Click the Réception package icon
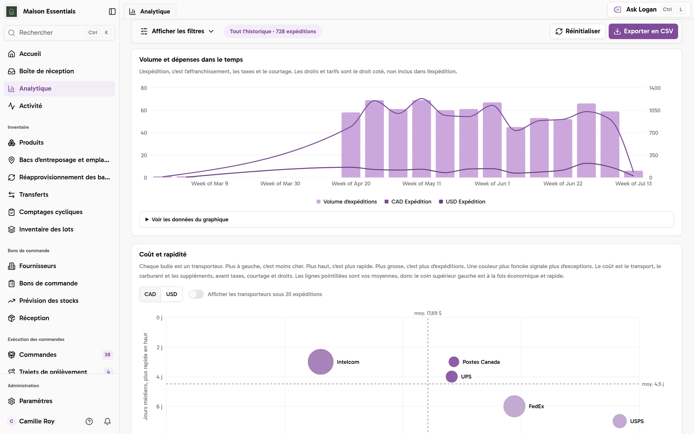The height and width of the screenshot is (434, 694). point(12,318)
